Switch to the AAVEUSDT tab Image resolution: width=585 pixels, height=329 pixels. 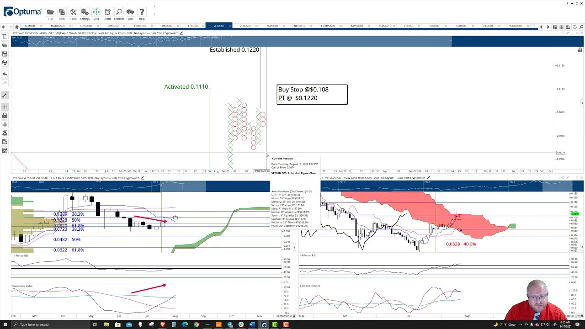tap(357, 26)
